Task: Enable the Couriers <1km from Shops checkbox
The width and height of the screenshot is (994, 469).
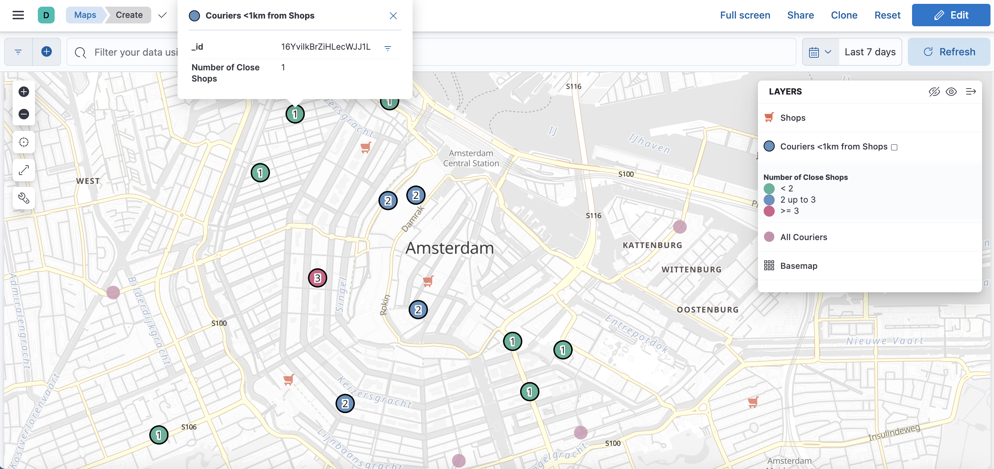Action: (x=895, y=147)
